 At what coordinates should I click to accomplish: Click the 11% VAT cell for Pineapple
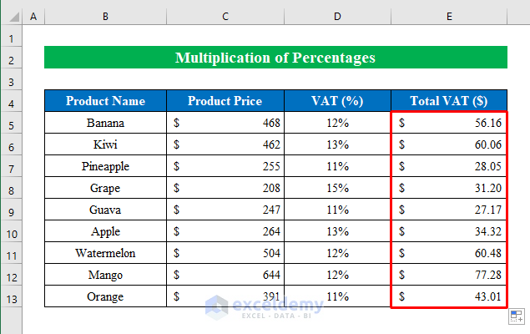point(337,166)
